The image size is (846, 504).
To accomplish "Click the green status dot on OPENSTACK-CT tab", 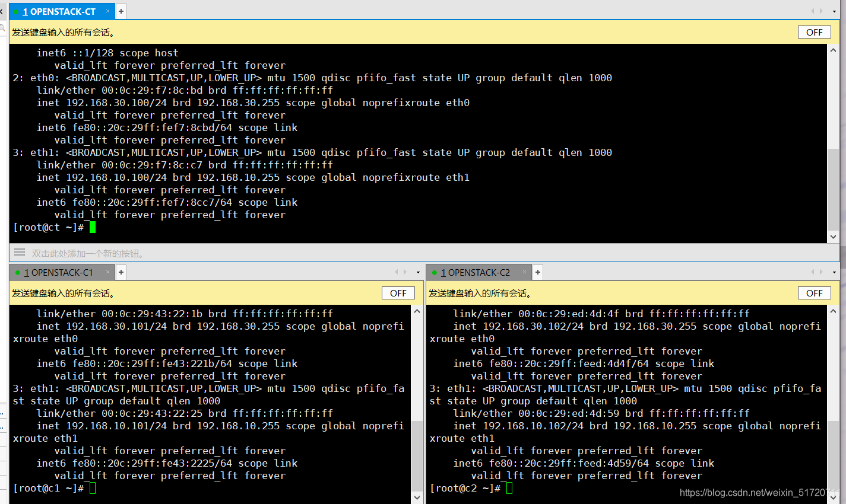I will coord(17,12).
